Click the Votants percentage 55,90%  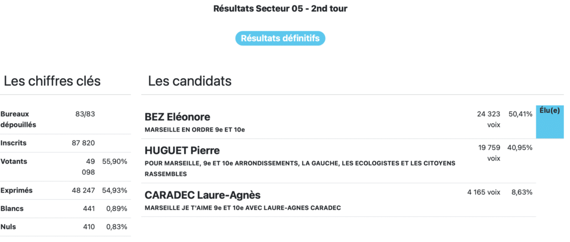click(x=115, y=162)
